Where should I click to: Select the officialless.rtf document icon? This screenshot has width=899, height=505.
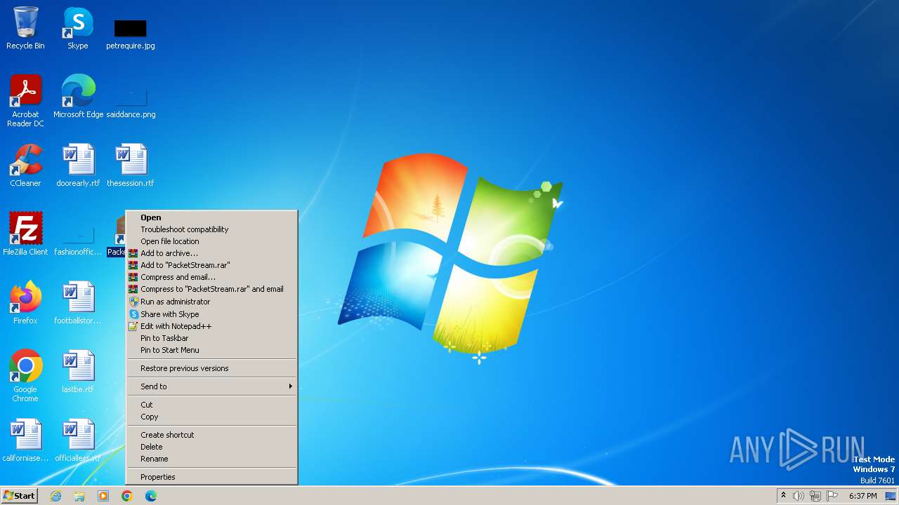tap(78, 440)
